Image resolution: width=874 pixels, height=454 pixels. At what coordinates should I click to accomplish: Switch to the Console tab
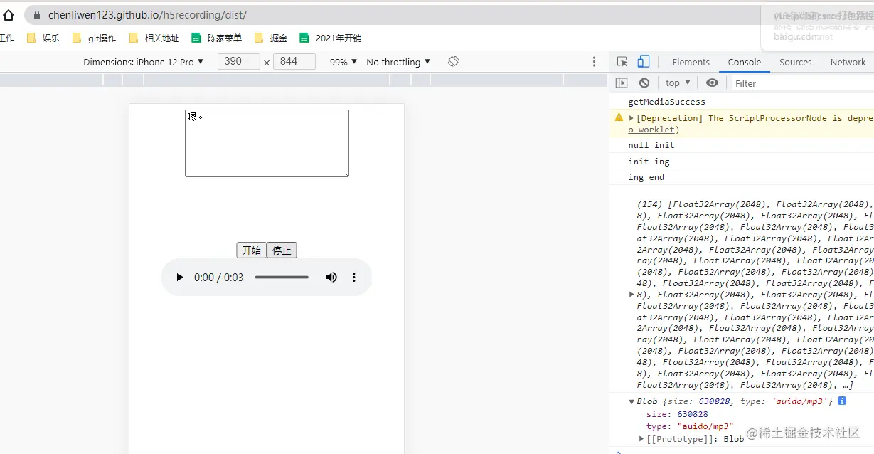point(745,62)
